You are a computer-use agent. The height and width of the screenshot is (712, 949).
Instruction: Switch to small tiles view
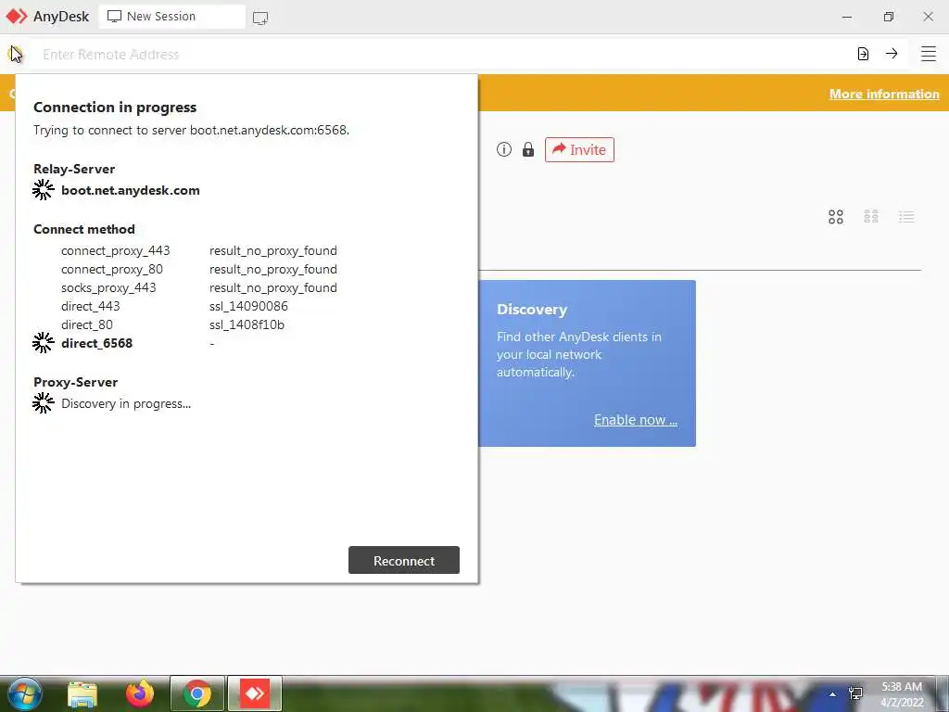[871, 217]
